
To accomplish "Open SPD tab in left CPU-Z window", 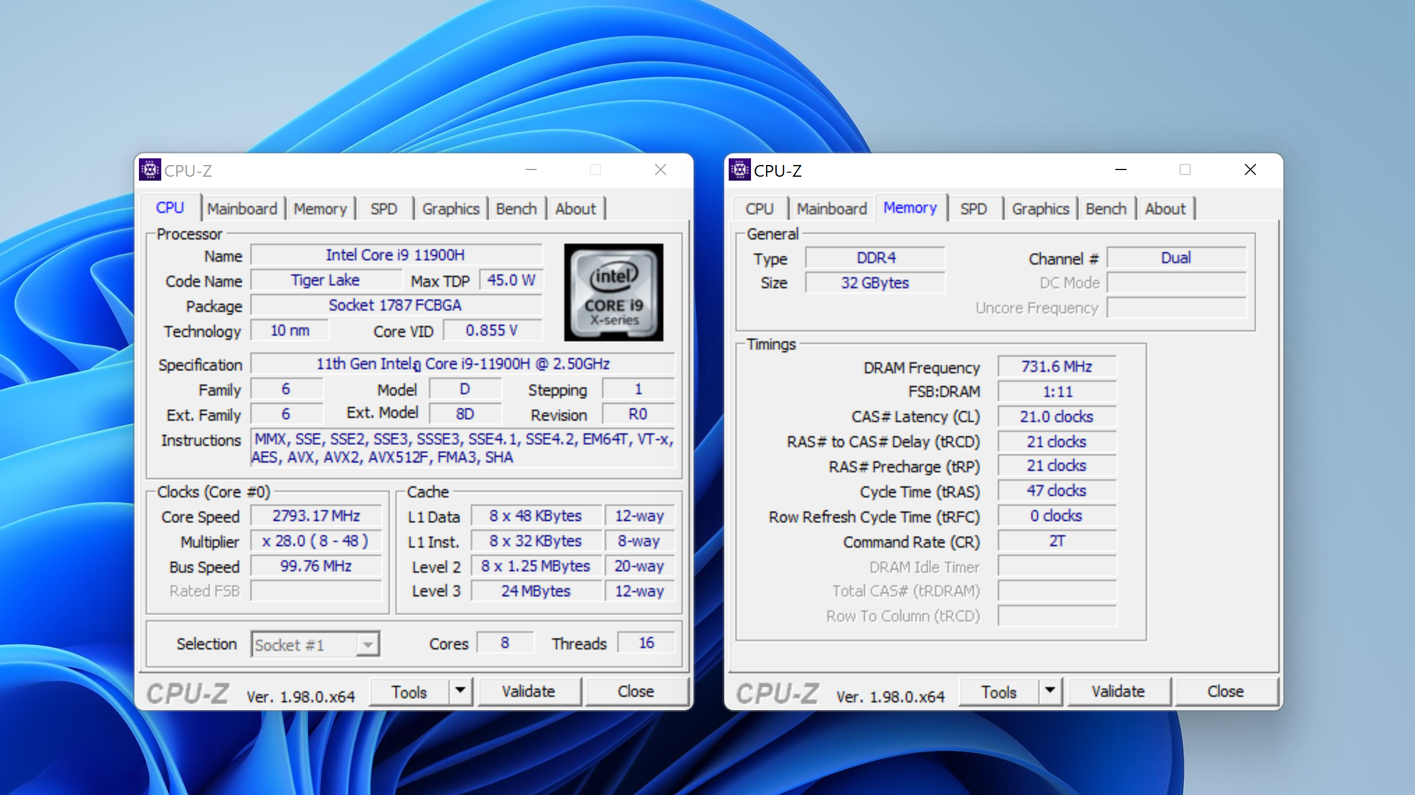I will [384, 209].
